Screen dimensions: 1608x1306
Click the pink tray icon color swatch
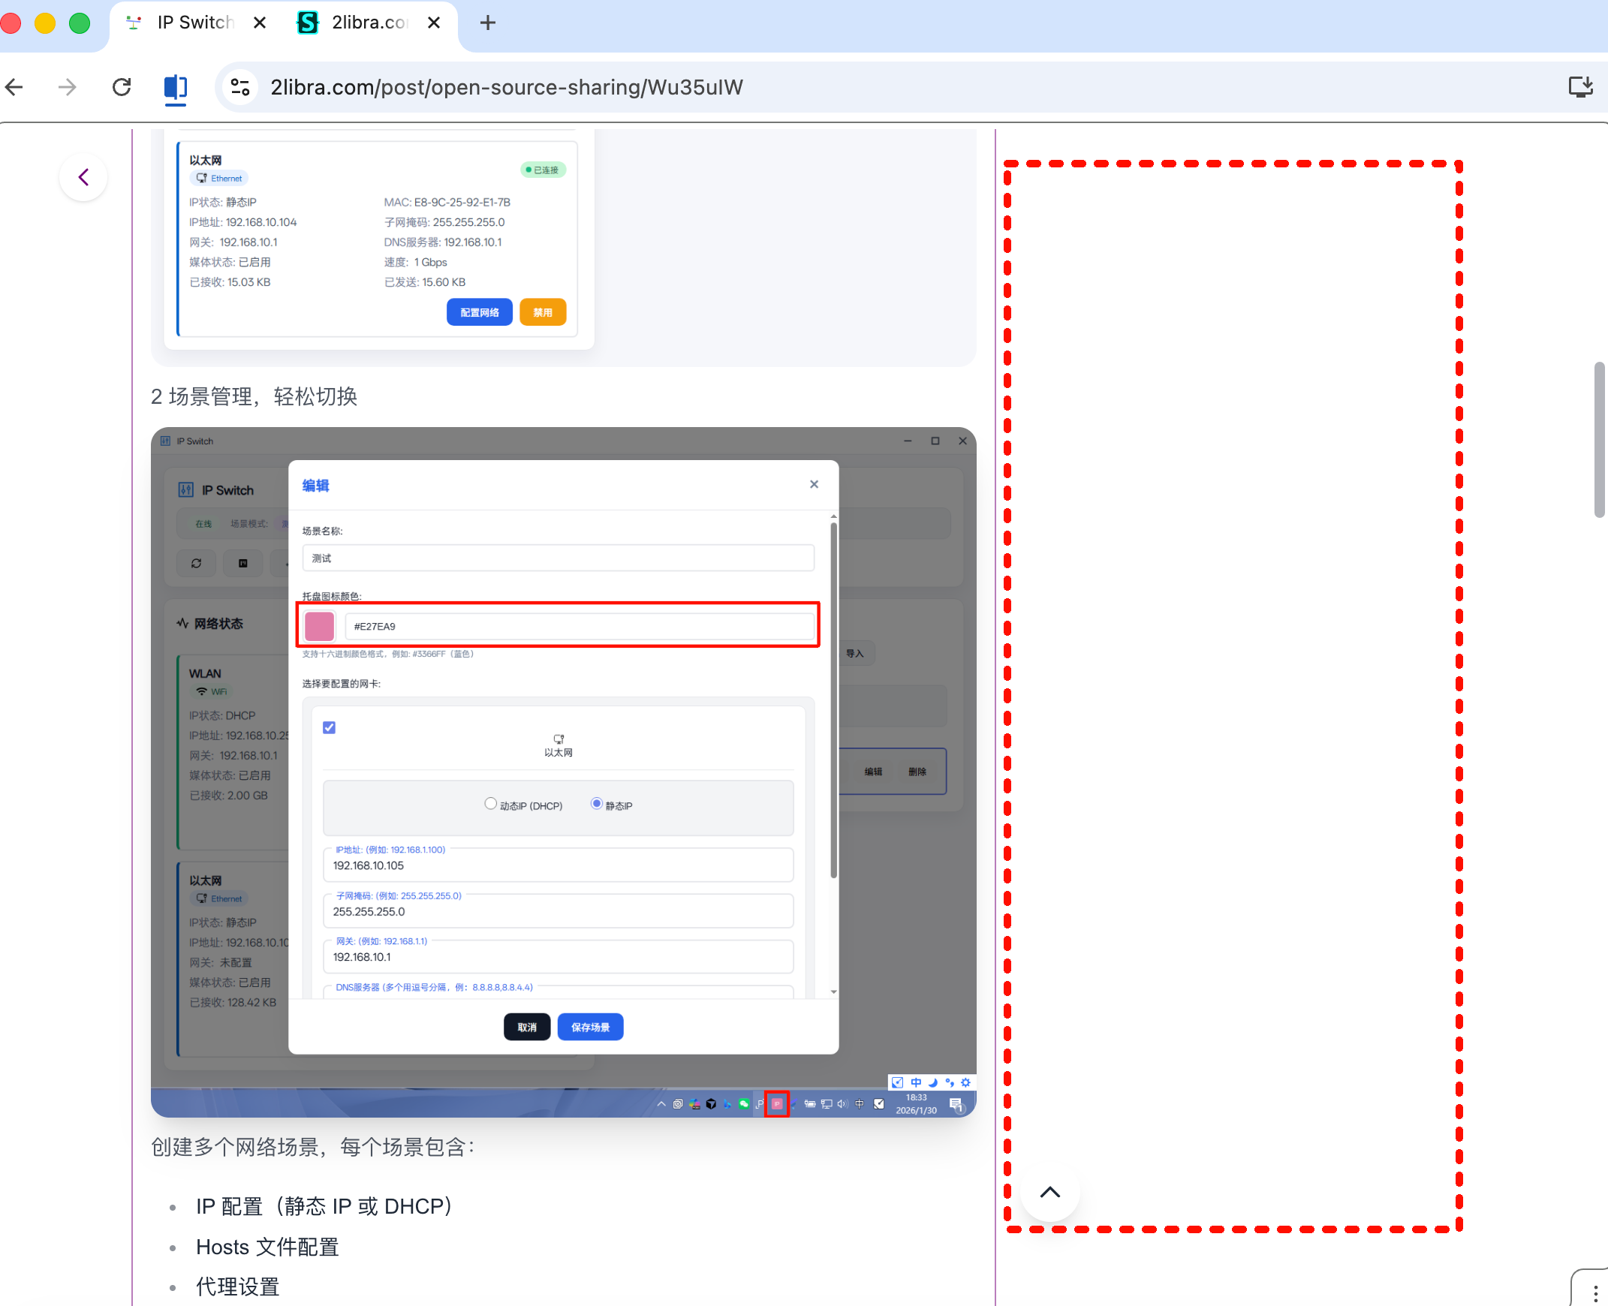pyautogui.click(x=320, y=626)
